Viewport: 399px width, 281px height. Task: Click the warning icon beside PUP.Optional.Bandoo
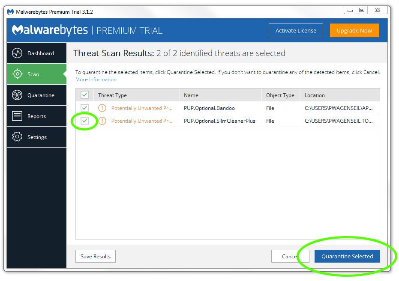102,108
